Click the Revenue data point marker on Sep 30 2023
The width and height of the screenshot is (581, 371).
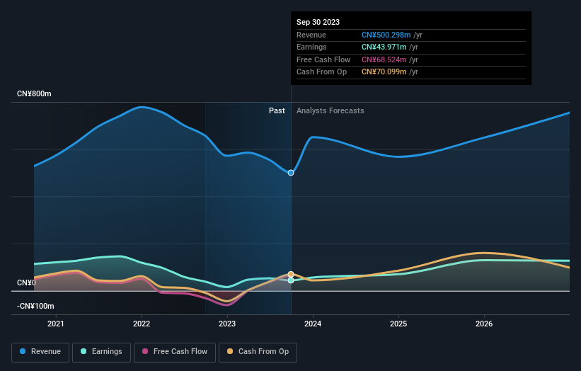coord(291,173)
